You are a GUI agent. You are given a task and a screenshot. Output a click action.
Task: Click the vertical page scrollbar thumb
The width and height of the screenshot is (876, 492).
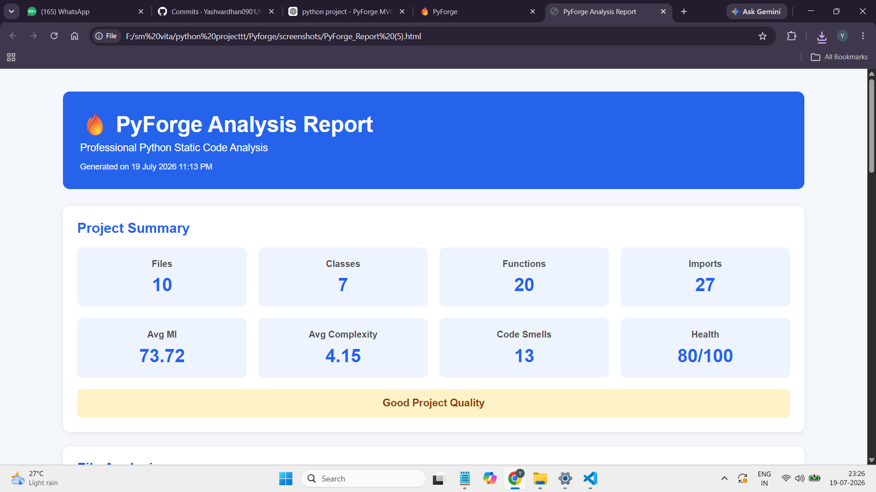pyautogui.click(x=871, y=126)
